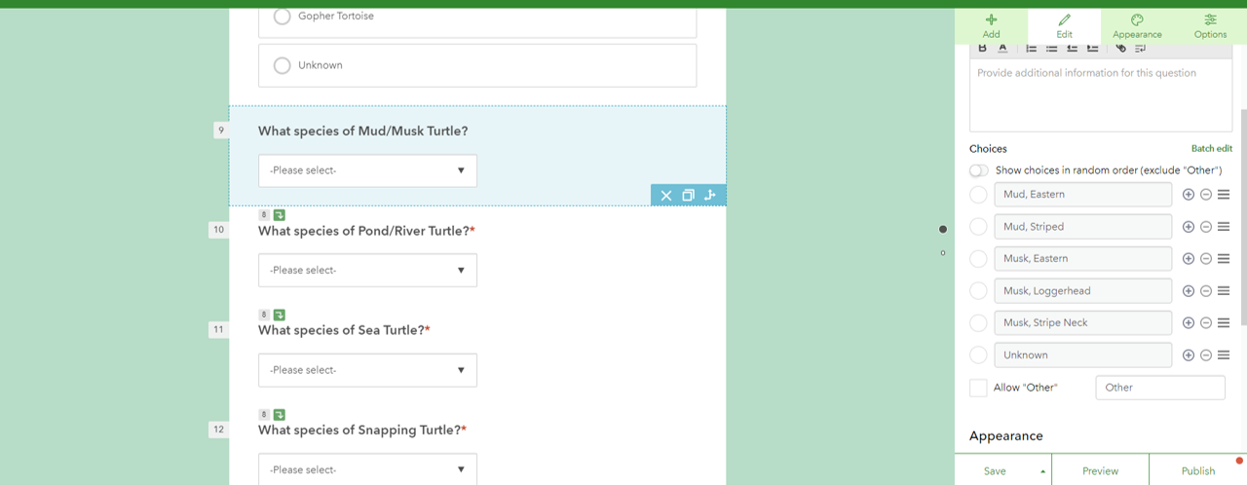The height and width of the screenshot is (485, 1247).
Task: Add a choice after Mud, Eastern
Action: [1188, 195]
